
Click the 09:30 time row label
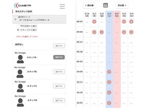(80, 52)
